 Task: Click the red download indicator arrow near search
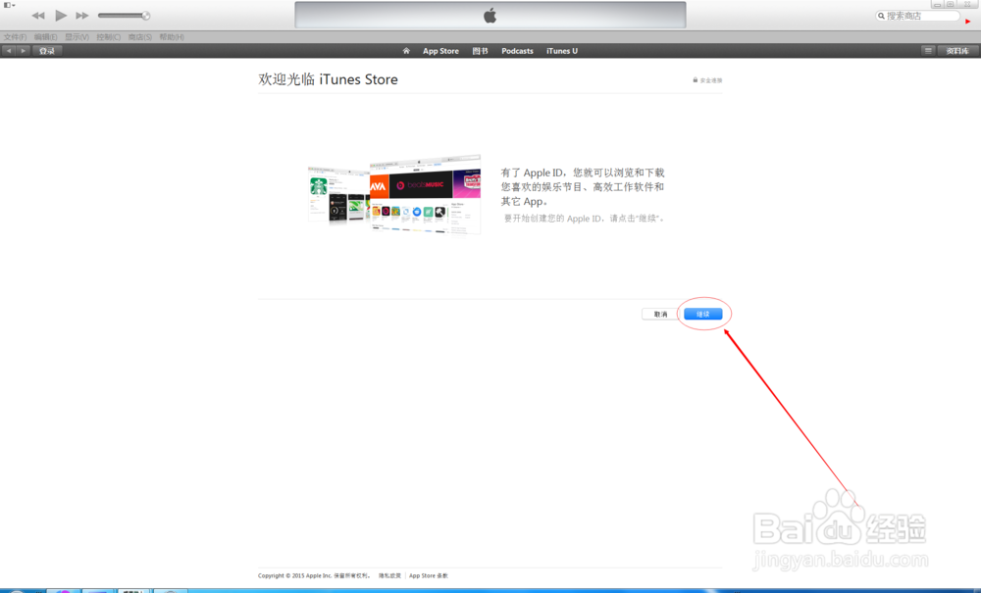point(967,21)
